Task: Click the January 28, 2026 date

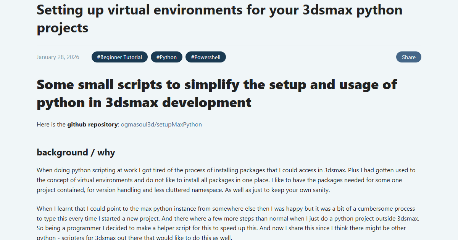Action: (x=58, y=57)
